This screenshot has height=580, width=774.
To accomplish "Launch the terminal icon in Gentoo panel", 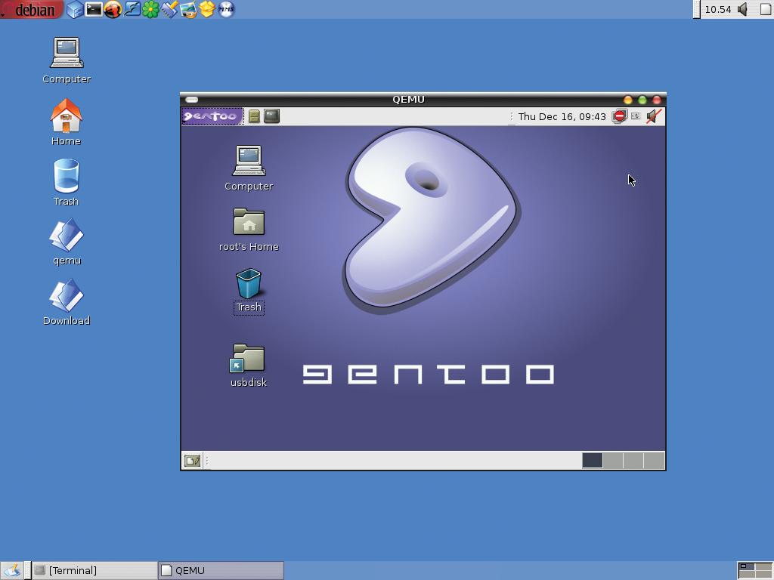I will (271, 116).
